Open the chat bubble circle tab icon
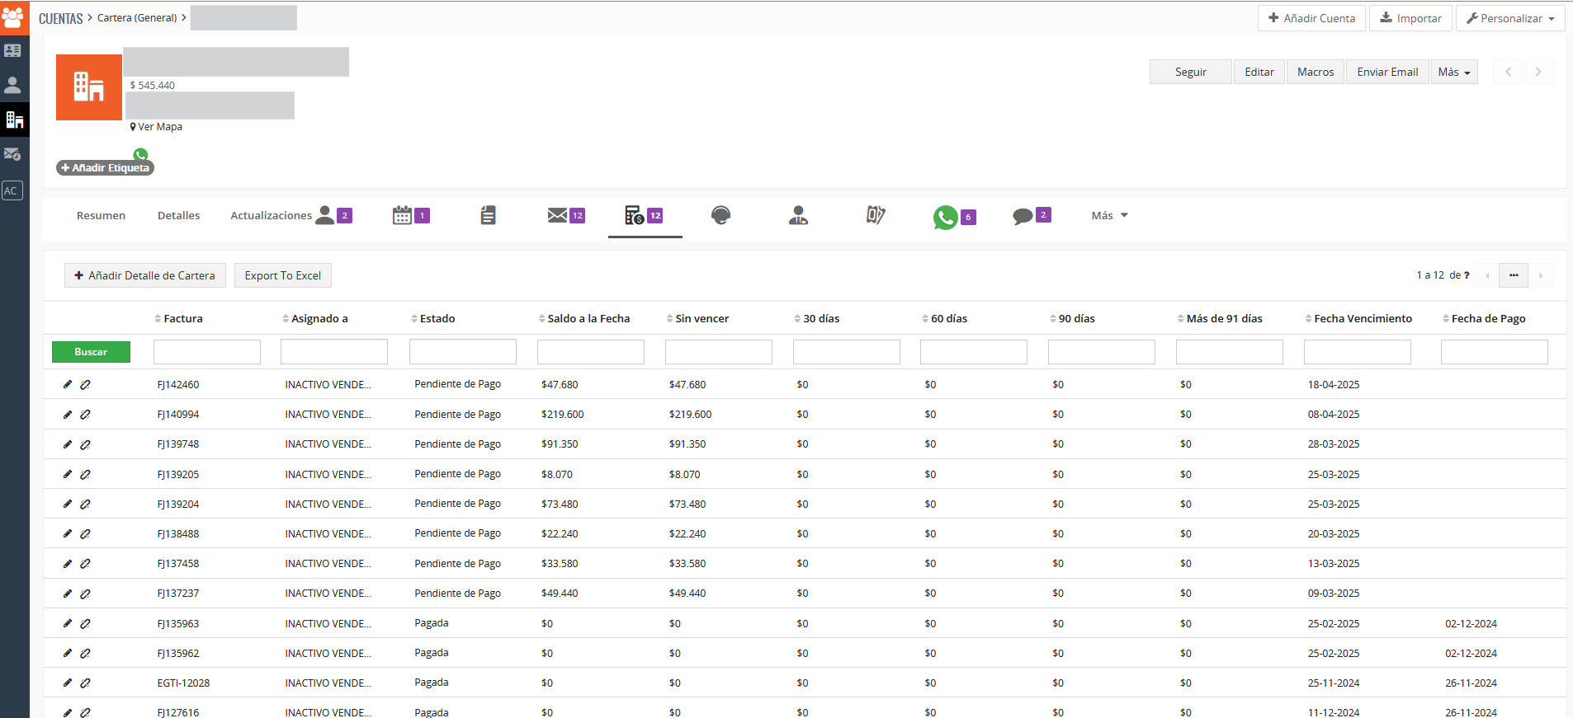 click(x=720, y=215)
